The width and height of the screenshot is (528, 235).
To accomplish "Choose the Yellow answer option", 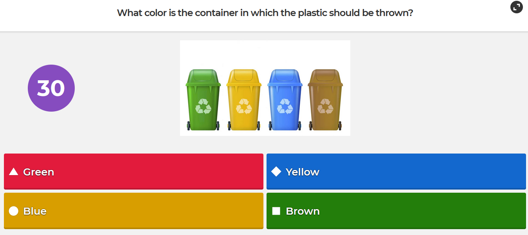I will (x=396, y=172).
